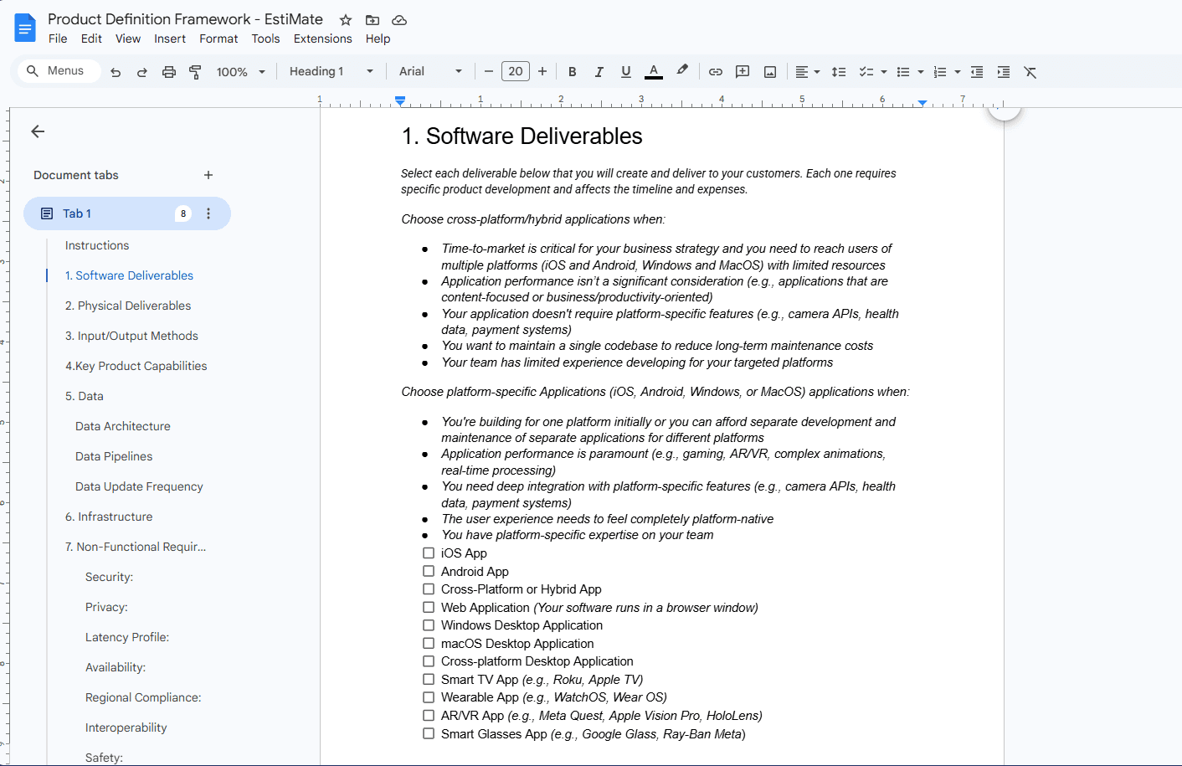The image size is (1182, 766).
Task: Check the Wearable App checkbox
Action: [x=429, y=697]
